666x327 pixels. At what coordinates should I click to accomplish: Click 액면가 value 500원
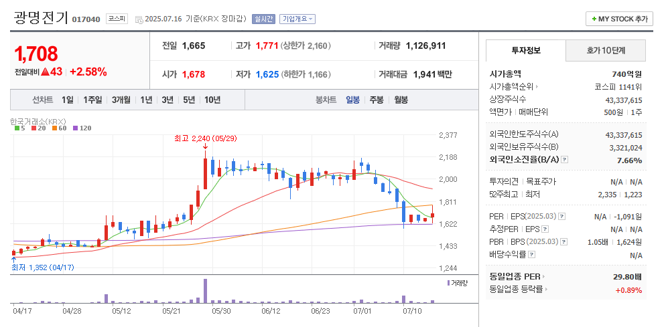tap(614, 112)
